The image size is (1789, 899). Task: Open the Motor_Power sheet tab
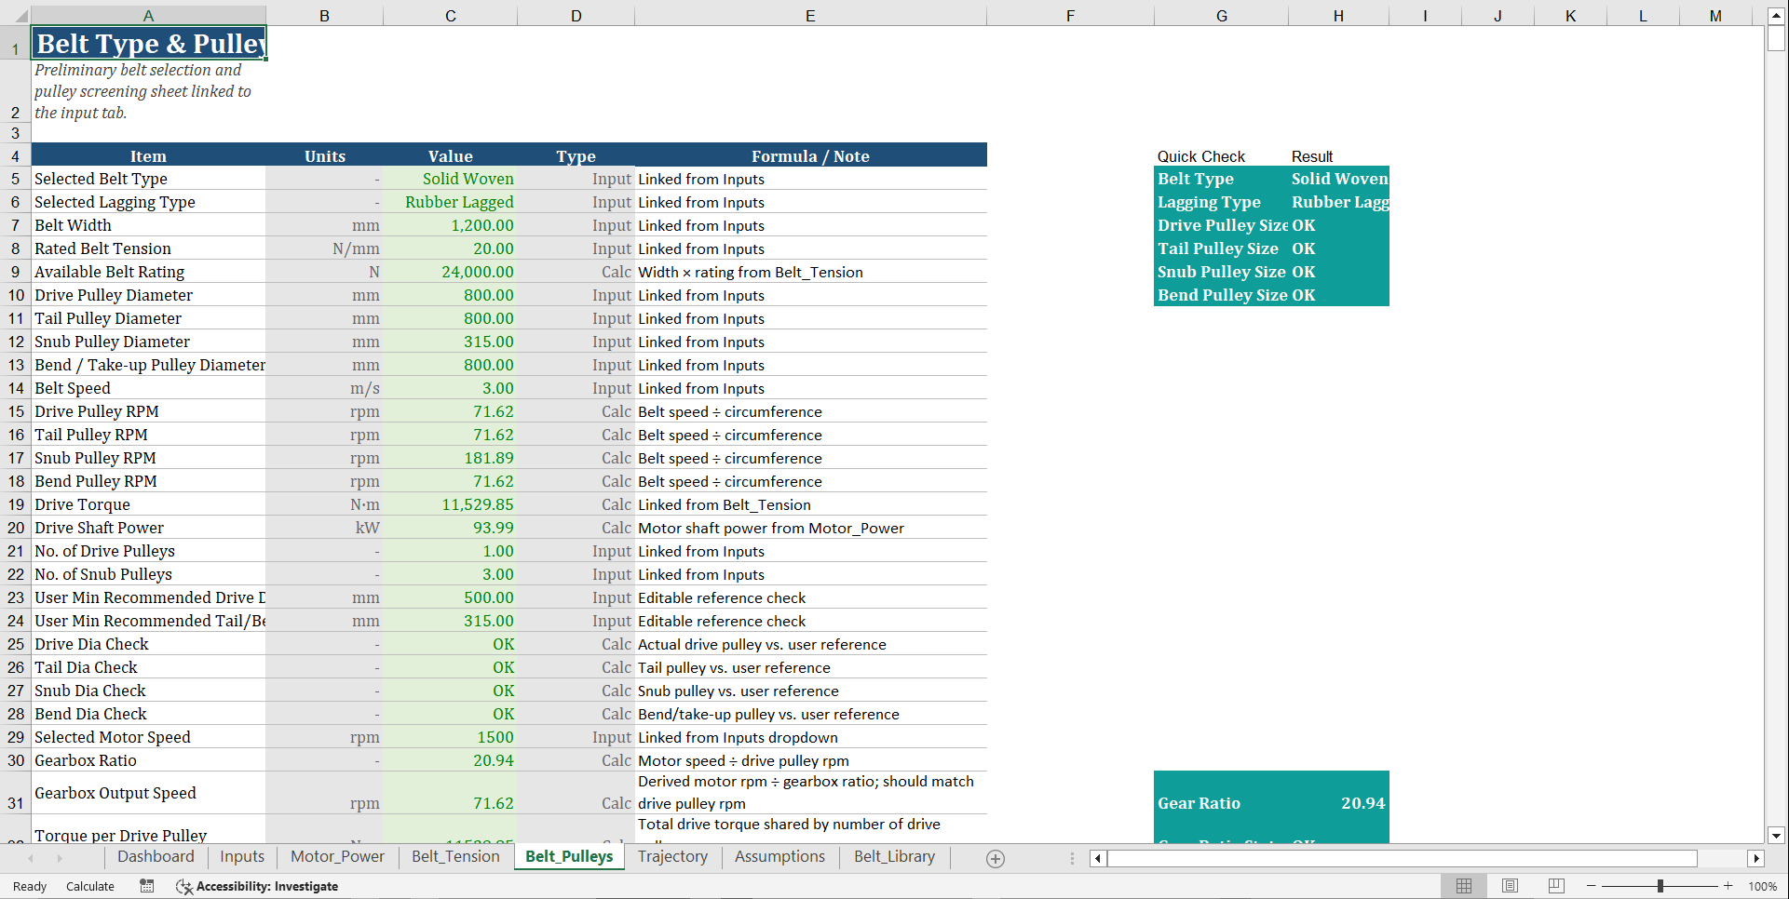coord(337,857)
